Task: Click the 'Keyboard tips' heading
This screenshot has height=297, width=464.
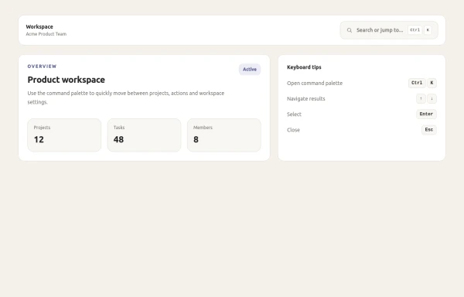Action: (304, 67)
